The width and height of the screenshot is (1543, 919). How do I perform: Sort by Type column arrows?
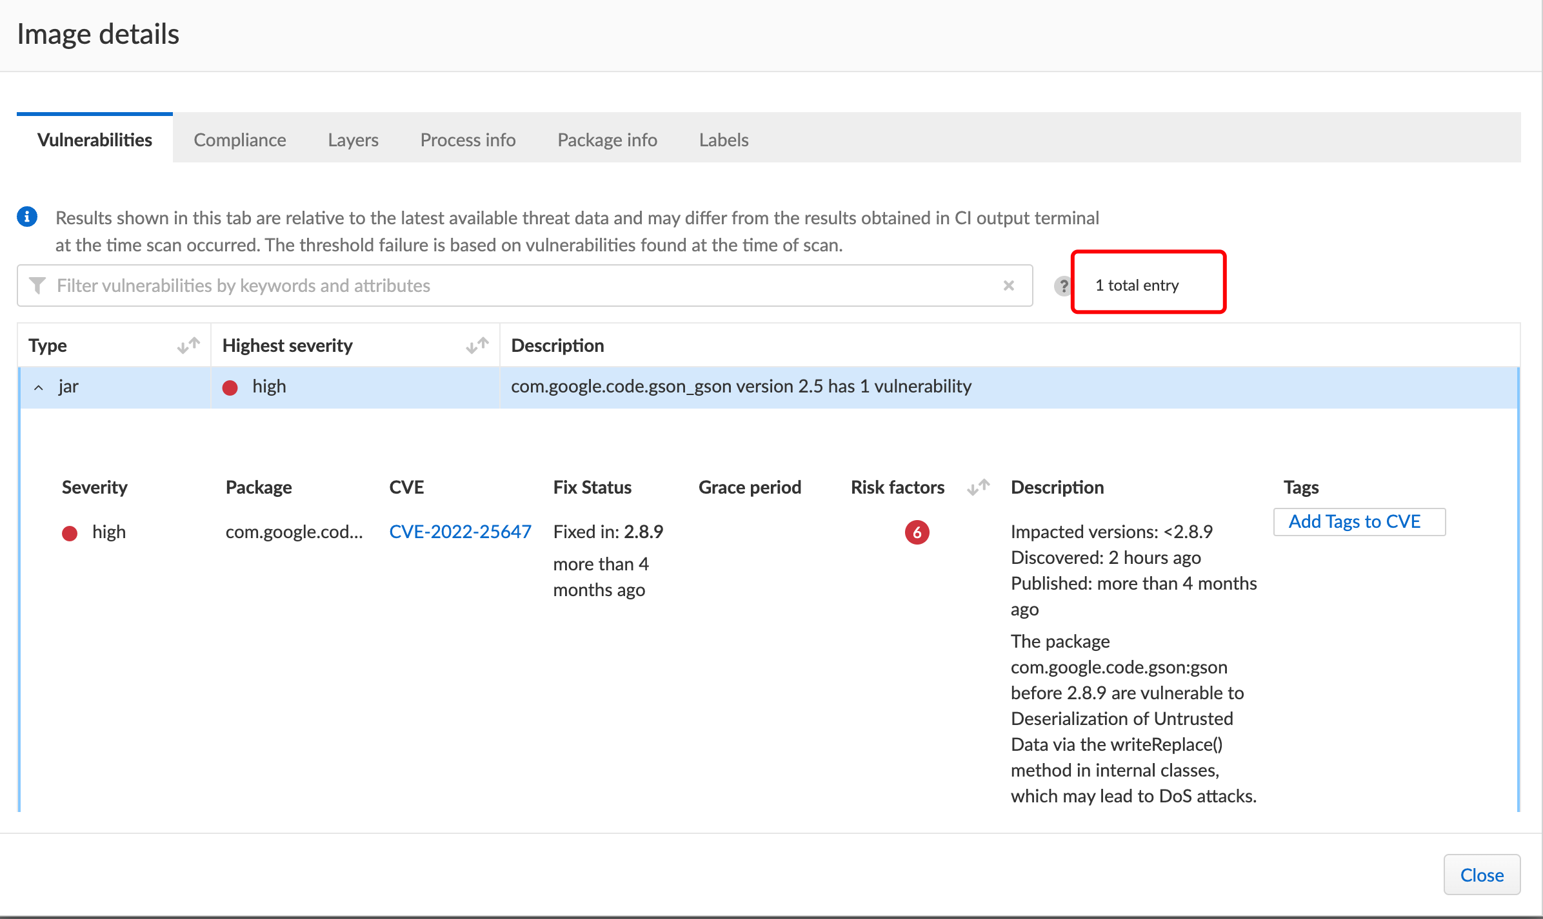(188, 345)
